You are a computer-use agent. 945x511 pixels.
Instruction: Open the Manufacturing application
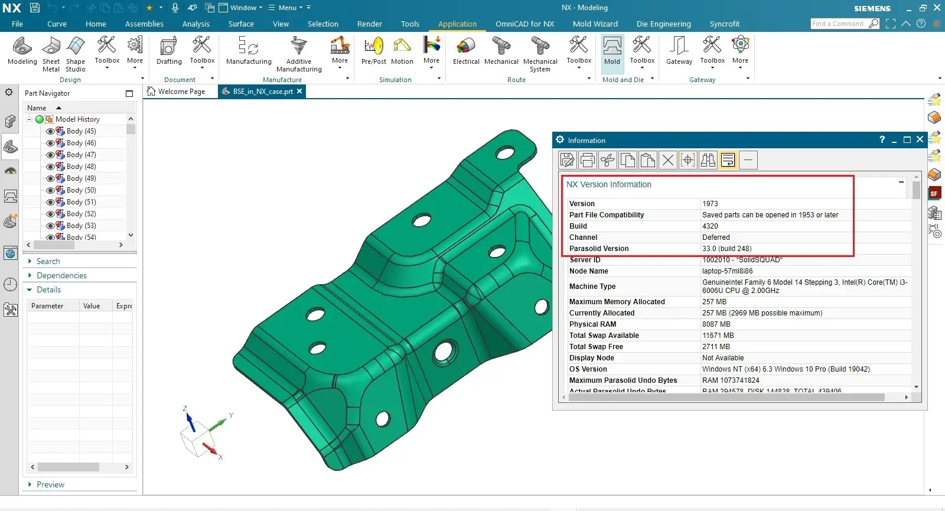[x=249, y=51]
